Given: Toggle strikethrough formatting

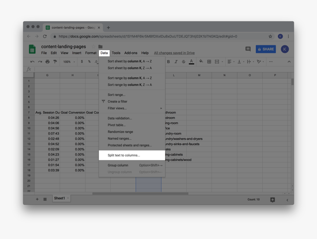Looking at the screenshot, I should (183, 61).
